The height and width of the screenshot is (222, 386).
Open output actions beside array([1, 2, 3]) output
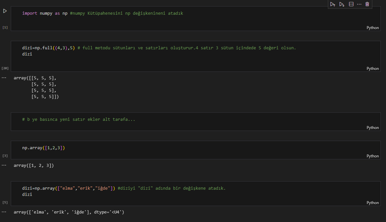(4, 166)
